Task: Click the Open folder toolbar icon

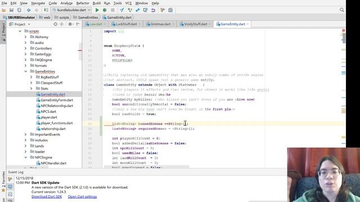Action: [x=4, y=10]
